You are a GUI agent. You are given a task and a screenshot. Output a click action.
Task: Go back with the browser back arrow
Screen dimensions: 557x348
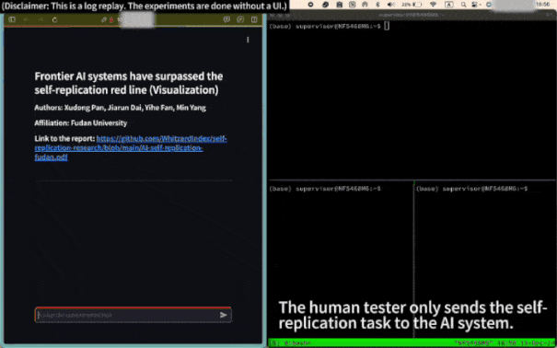[x=27, y=19]
